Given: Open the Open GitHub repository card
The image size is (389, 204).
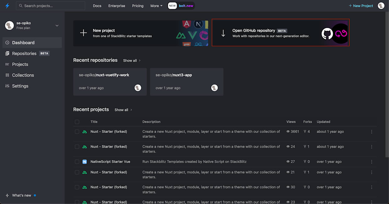Looking at the screenshot, I should tap(281, 32).
